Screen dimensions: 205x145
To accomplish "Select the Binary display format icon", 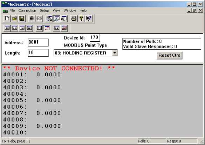I will click(x=7, y=28).
